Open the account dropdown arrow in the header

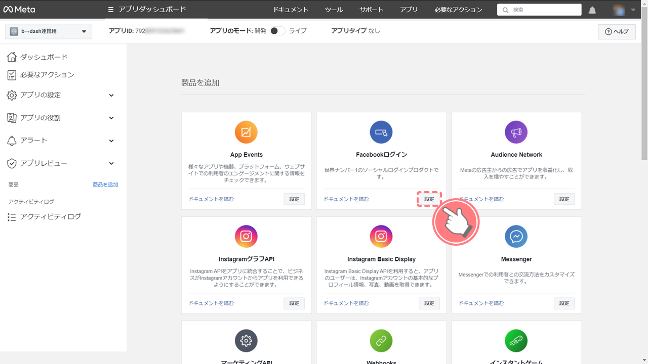pos(633,10)
